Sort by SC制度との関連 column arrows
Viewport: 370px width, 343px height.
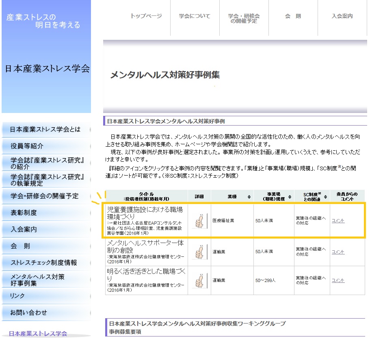tap(326, 197)
